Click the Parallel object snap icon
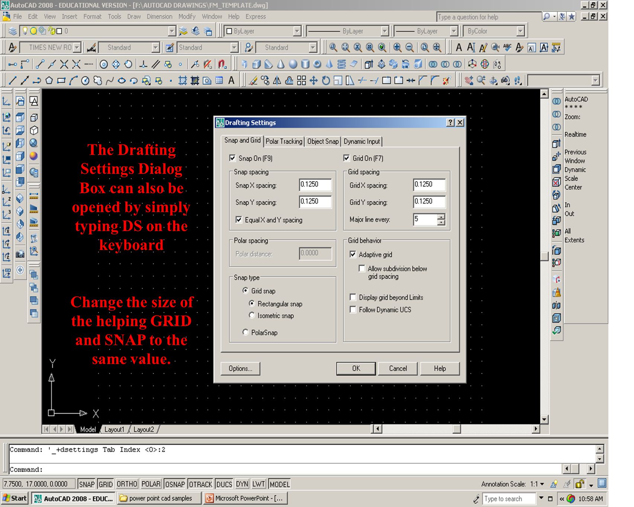The image size is (634, 507). (x=156, y=64)
